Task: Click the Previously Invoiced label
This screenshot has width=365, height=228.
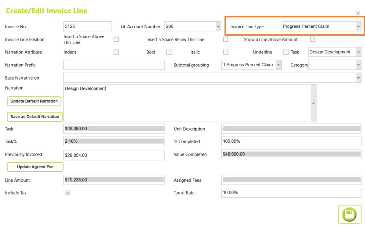Action: (24, 154)
